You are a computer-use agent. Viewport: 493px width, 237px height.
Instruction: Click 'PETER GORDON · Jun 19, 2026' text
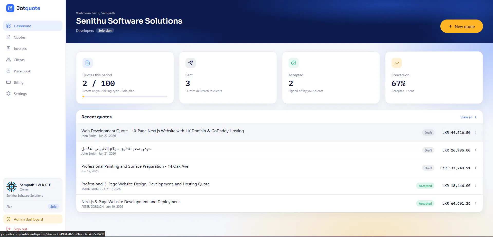[x=102, y=206]
